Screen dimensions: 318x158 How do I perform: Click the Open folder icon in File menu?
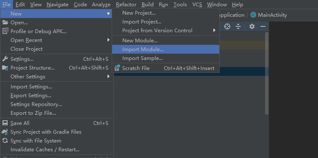[x=5, y=23]
